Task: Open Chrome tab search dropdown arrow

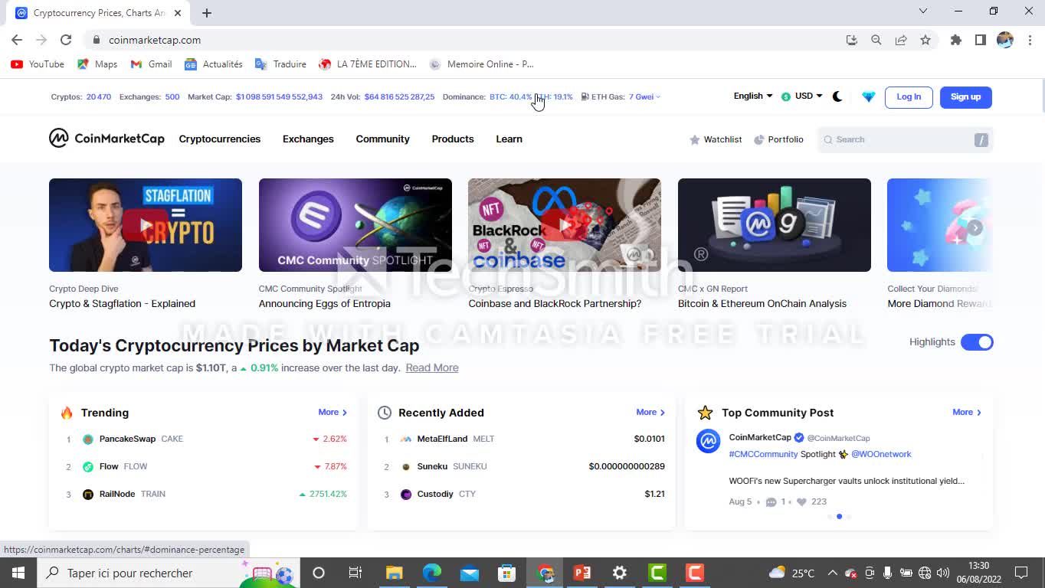Action: 923,11
